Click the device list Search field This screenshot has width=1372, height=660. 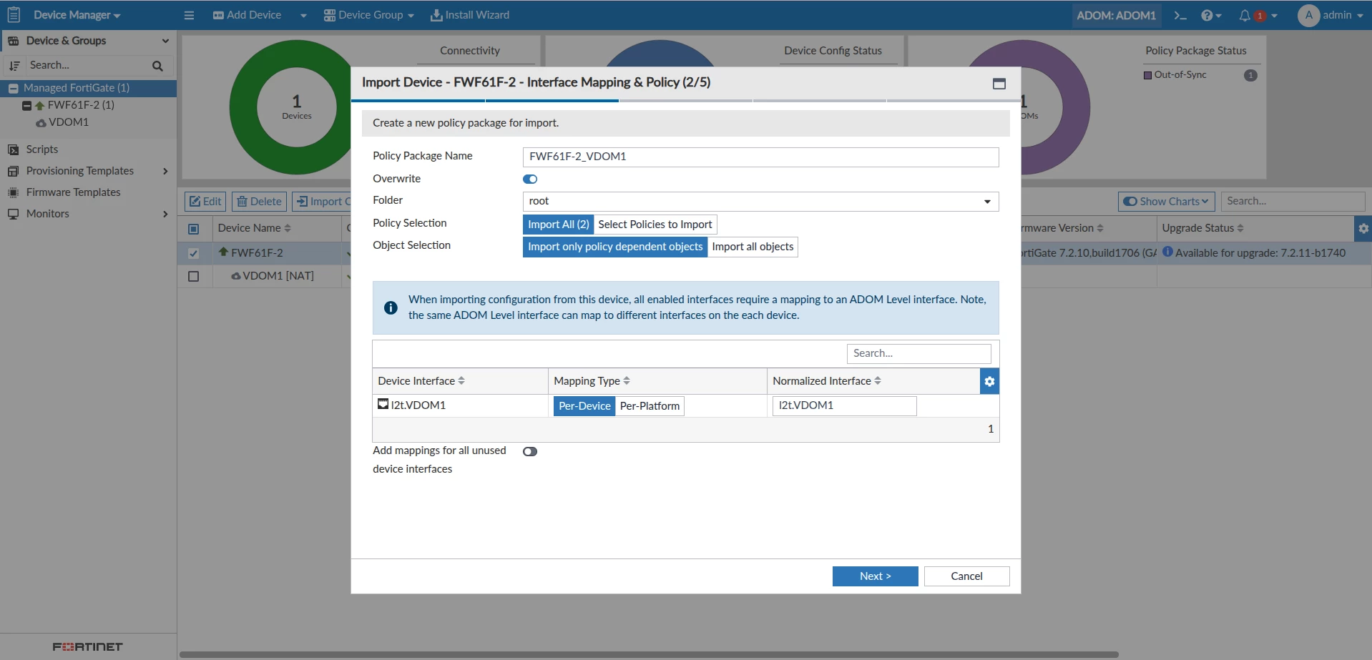[x=1293, y=202]
